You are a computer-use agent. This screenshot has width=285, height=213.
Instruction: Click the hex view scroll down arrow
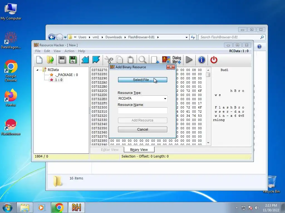tap(208, 143)
